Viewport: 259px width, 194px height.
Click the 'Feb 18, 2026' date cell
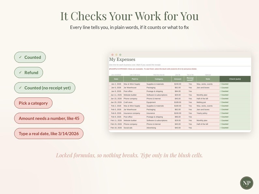116,128
